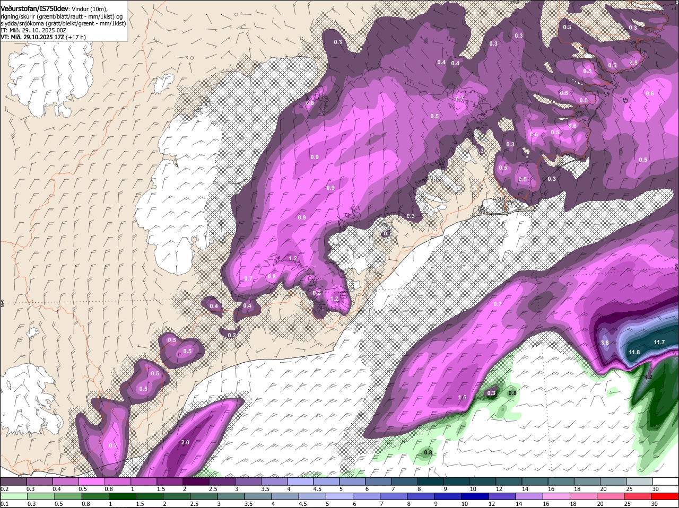This screenshot has width=679, height=508.
Task: Click the 2.0 value label on the map
Action: [185, 442]
